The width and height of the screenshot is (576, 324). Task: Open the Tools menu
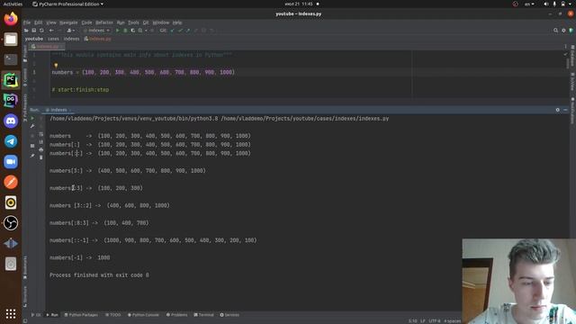pos(133,22)
